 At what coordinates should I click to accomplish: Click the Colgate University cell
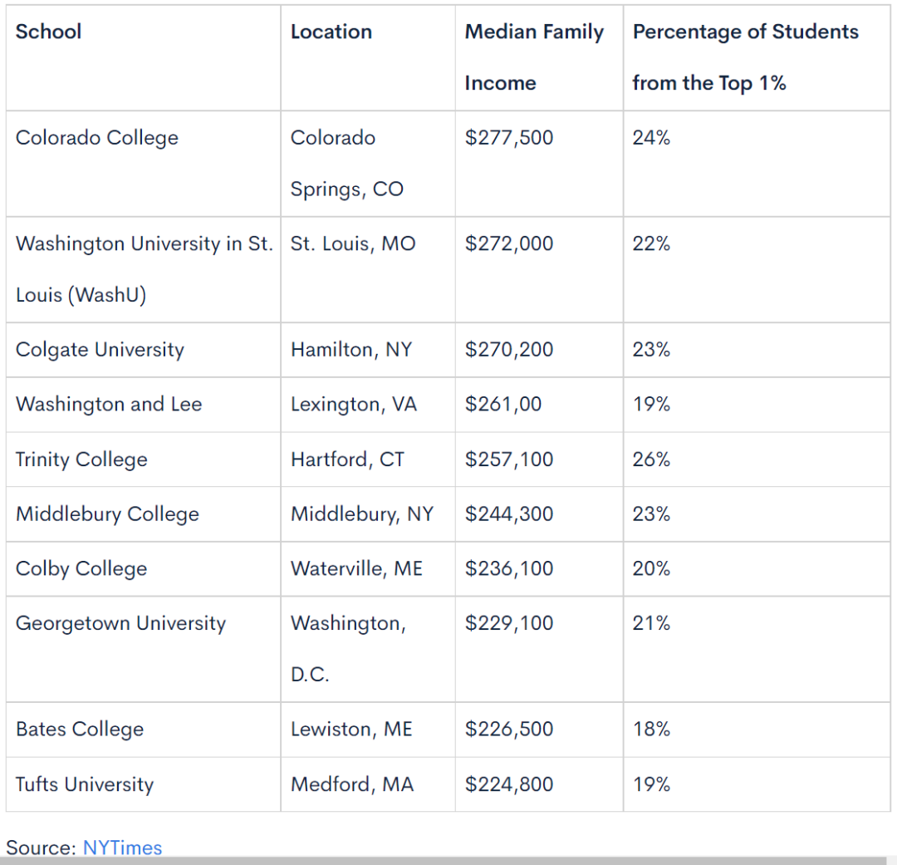(x=100, y=350)
